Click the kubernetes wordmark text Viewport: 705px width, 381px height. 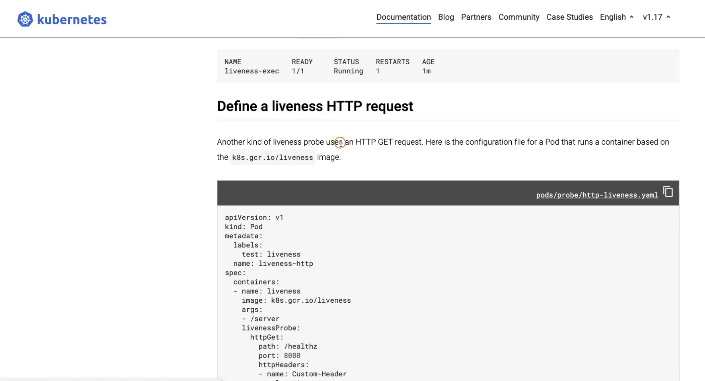click(72, 19)
